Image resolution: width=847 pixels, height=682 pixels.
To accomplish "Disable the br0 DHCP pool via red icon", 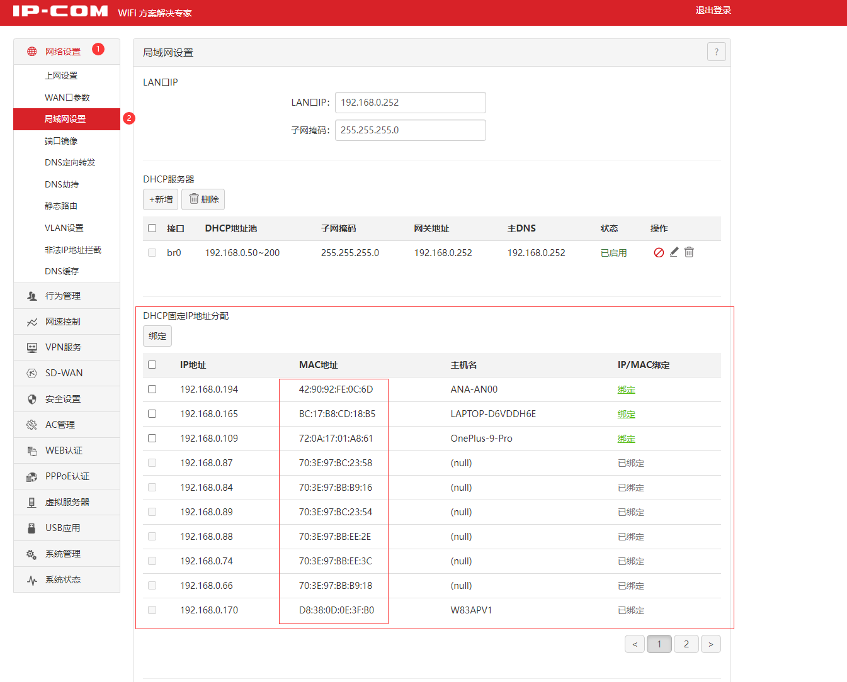I will pos(659,252).
